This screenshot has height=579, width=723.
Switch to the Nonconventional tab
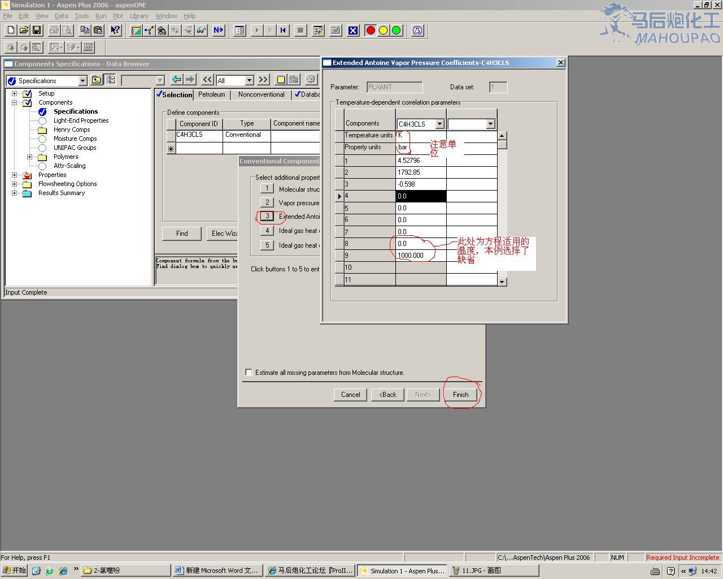pos(261,94)
